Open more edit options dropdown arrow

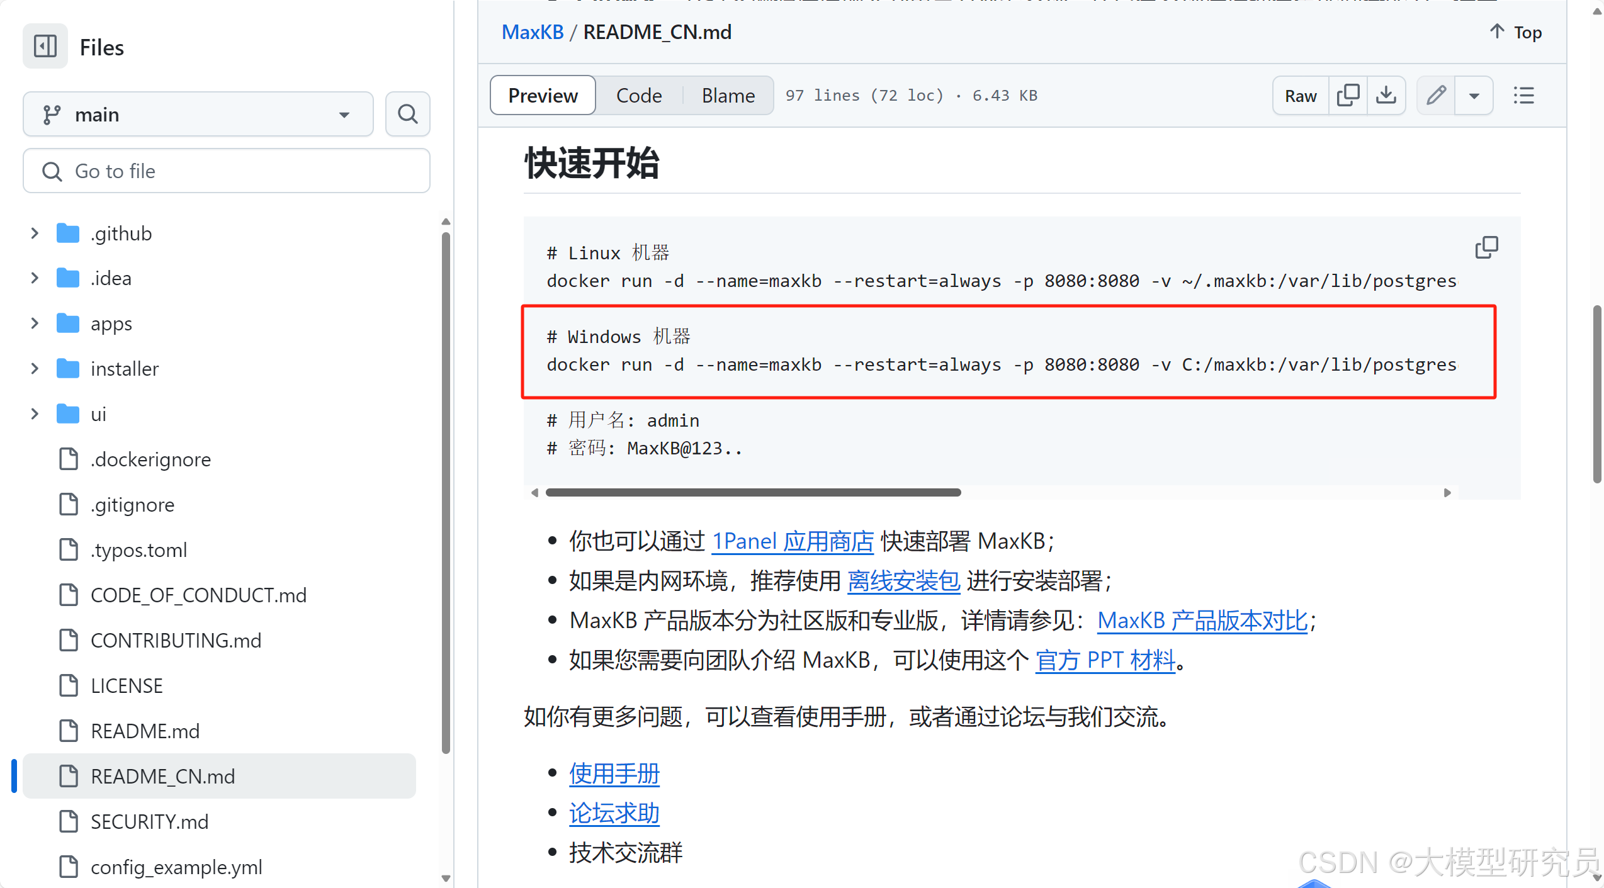coord(1474,96)
